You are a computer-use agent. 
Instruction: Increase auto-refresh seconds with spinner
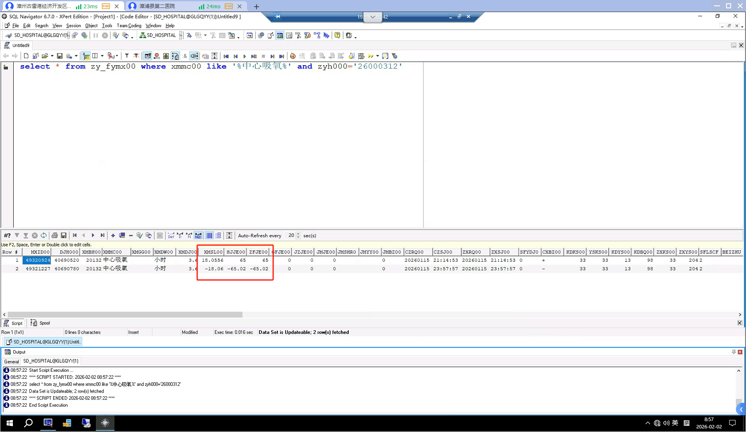[298, 234]
